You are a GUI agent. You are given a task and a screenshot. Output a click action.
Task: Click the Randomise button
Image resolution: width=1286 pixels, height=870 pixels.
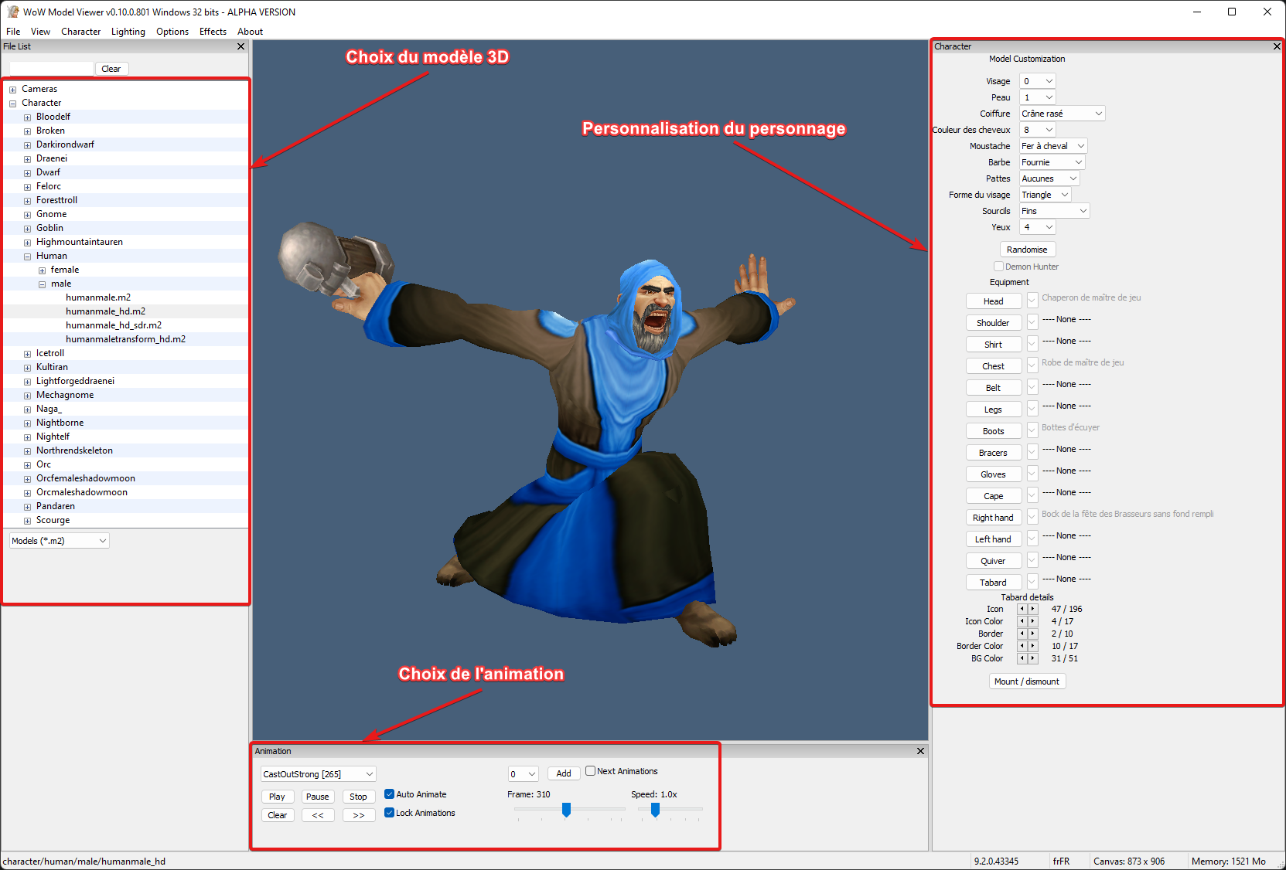[x=1027, y=250]
